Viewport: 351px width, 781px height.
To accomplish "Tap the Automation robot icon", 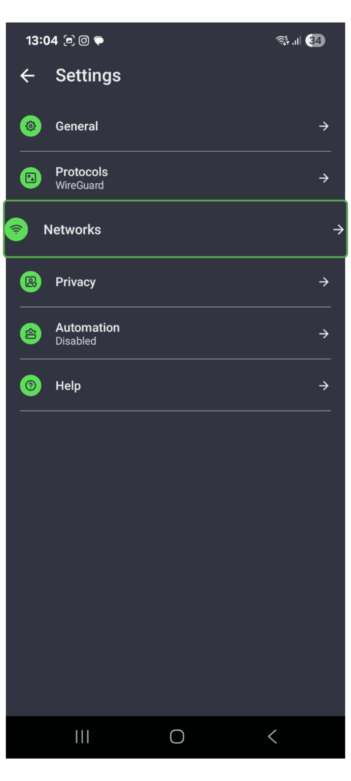I will [x=30, y=333].
